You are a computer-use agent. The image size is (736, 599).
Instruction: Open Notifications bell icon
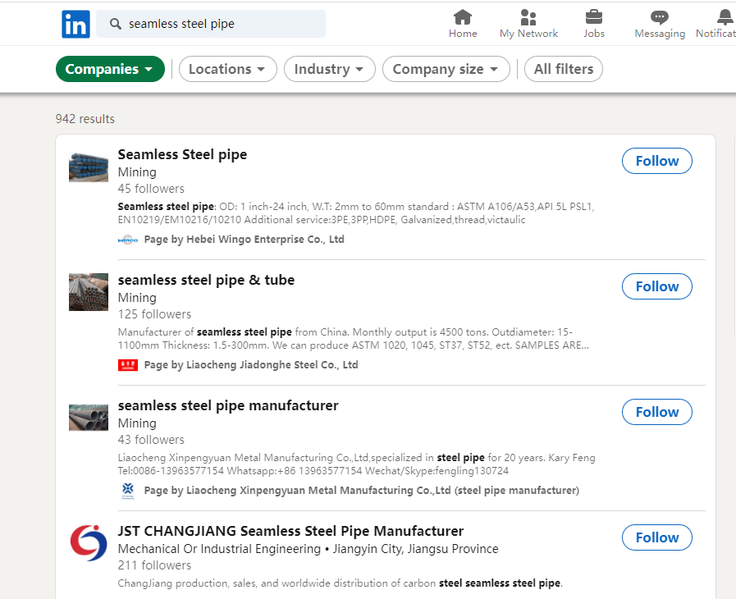(x=725, y=17)
